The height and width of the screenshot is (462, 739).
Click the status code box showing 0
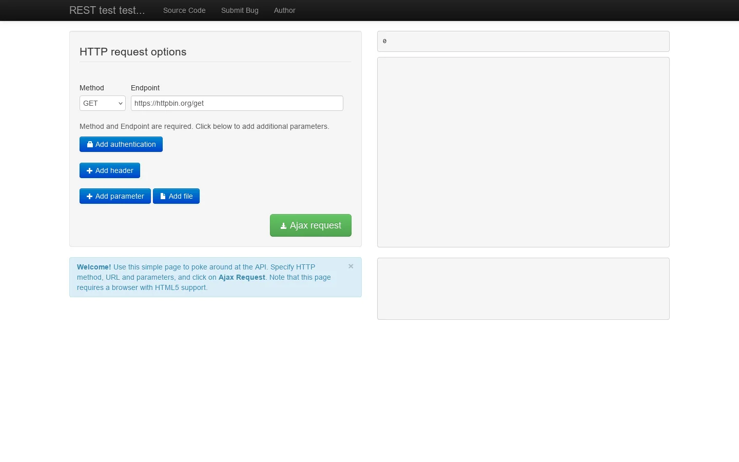click(x=523, y=41)
